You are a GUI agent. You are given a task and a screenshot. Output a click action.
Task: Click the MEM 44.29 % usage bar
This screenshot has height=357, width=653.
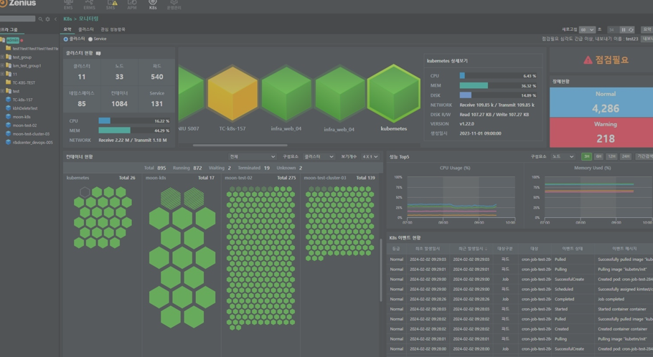coord(133,130)
